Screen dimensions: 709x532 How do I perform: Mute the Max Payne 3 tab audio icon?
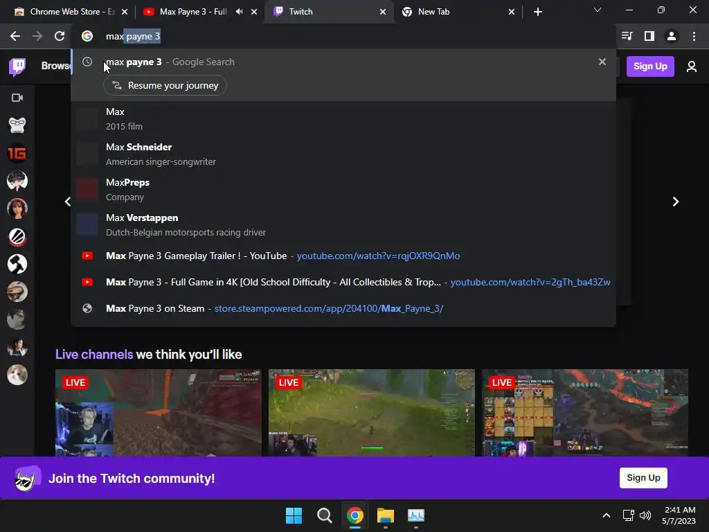click(x=239, y=12)
